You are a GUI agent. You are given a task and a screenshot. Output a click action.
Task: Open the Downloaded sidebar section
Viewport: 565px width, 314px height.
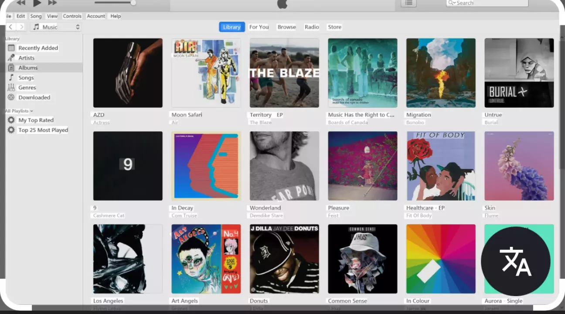coord(34,98)
